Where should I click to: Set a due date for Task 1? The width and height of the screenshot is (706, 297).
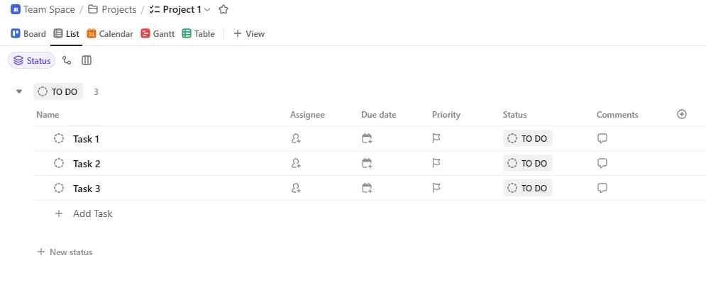point(367,139)
